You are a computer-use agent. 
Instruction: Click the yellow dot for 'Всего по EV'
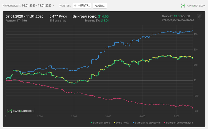pyautogui.click(x=114, y=123)
